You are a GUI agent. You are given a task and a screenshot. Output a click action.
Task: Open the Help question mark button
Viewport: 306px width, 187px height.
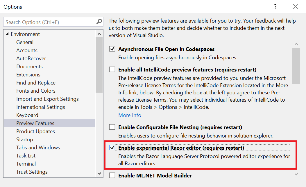point(275,7)
